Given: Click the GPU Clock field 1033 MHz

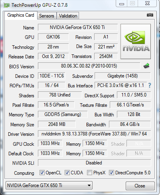Looking at the screenshot, I should pos(50,143).
